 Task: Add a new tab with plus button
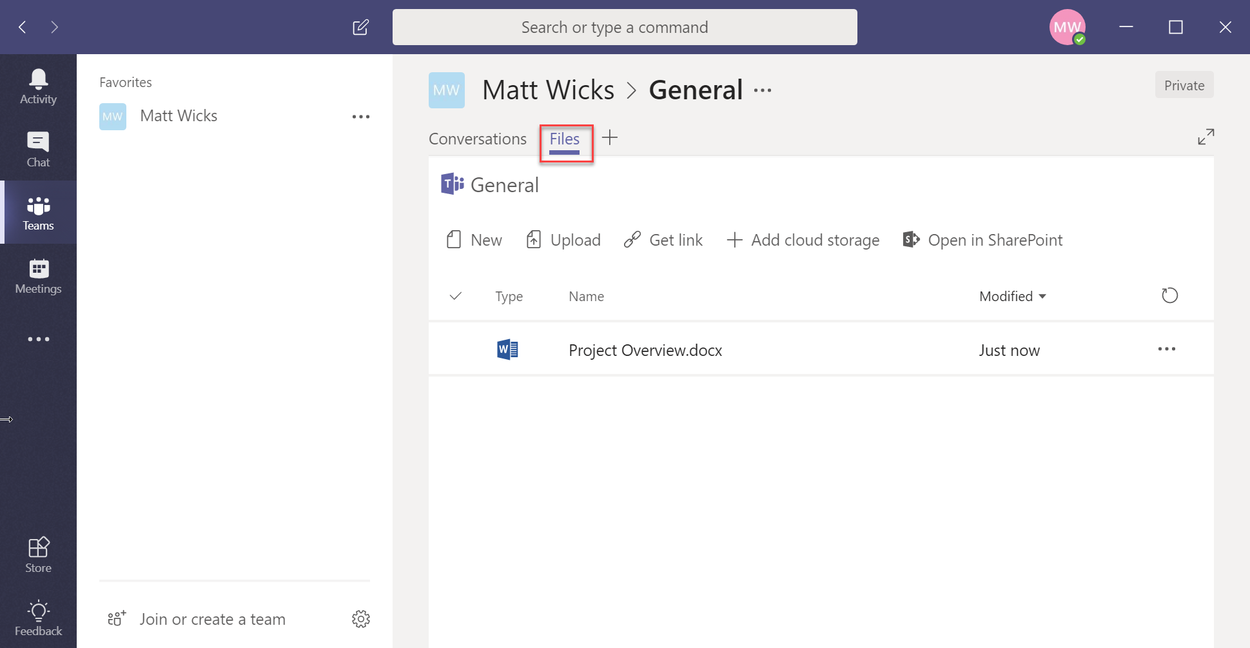[610, 137]
